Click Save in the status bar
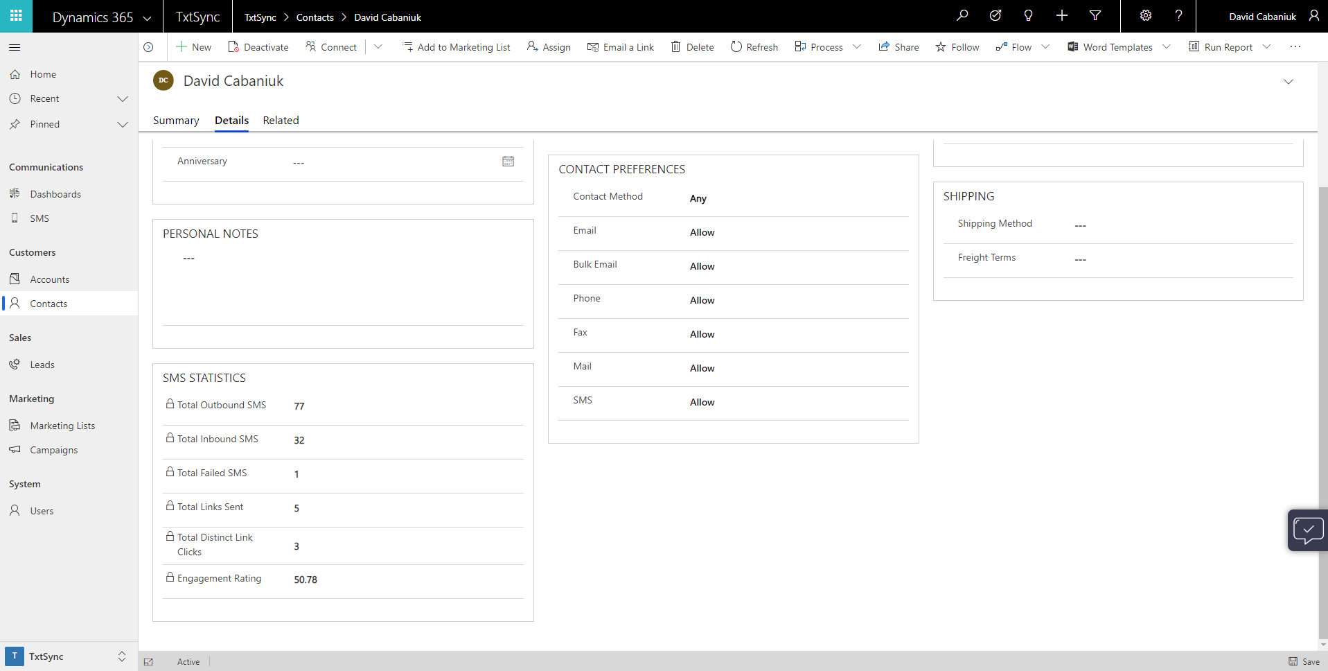Screen dimensions: 1328x671 click(1304, 661)
